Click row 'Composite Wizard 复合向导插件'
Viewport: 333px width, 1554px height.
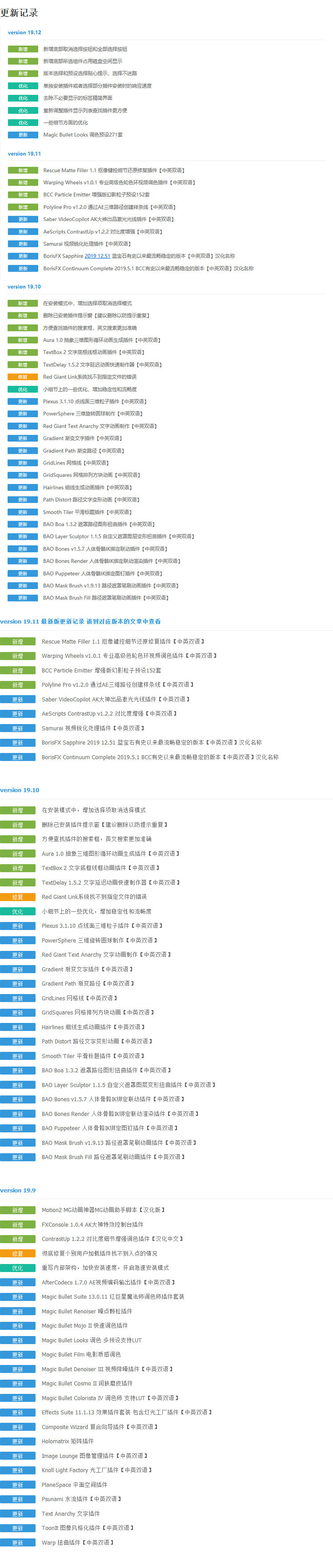100,1427
